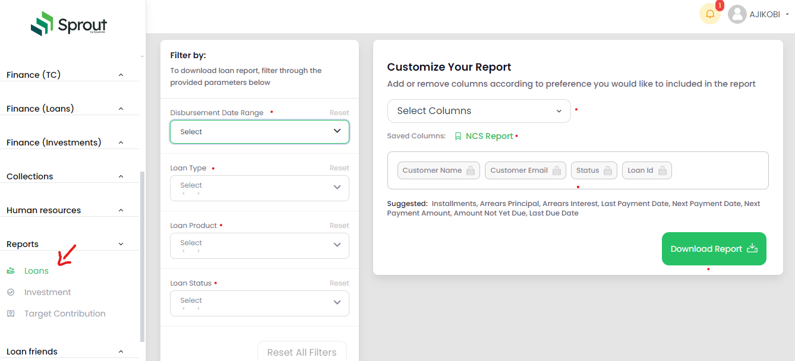
Task: Click Reset All Filters button
Action: (302, 352)
